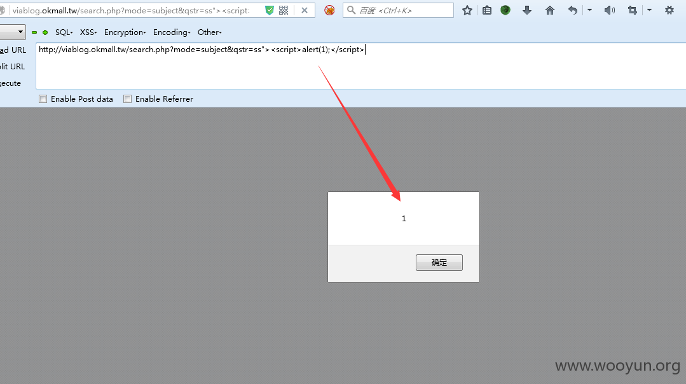
Task: Expand the dropdown arrow beside the crop icon
Action: pyautogui.click(x=649, y=10)
